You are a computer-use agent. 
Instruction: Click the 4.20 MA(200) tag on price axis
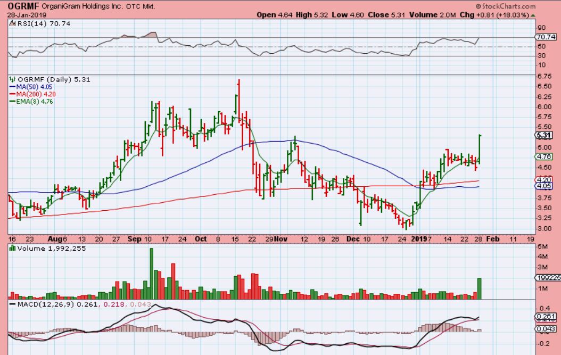pos(544,180)
